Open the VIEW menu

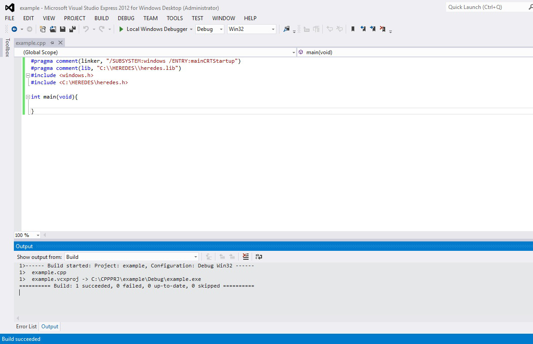pos(49,18)
